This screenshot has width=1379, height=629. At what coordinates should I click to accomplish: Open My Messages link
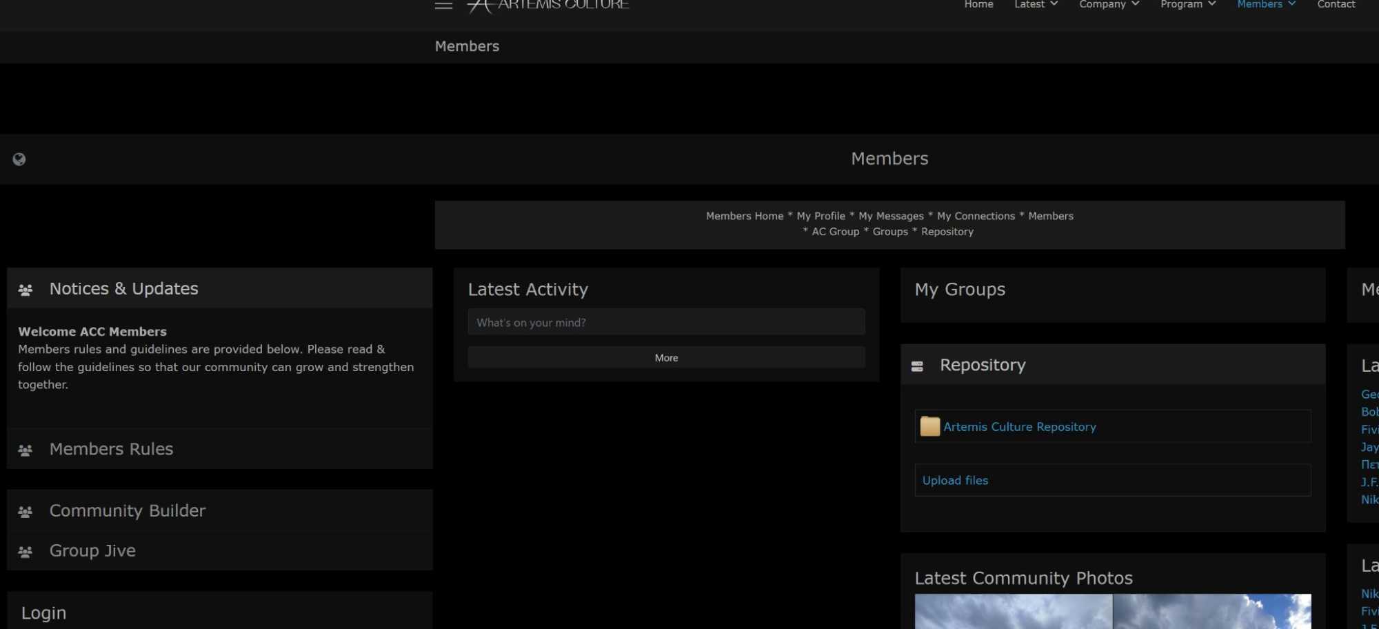(x=891, y=216)
